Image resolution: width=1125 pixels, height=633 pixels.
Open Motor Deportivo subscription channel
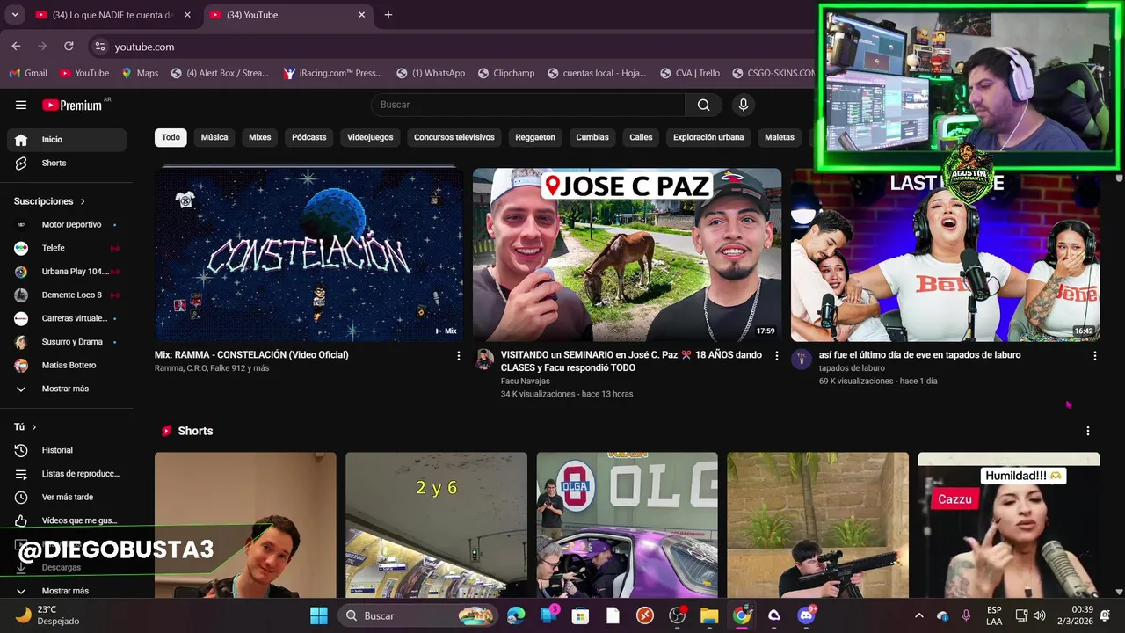tap(67, 224)
